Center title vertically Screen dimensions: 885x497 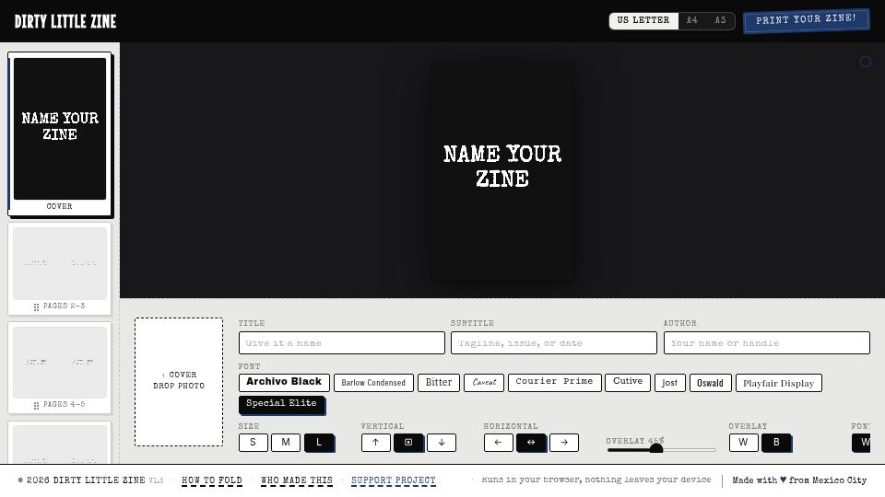408,443
